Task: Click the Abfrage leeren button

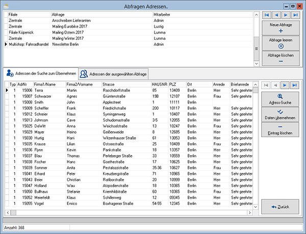Action: coord(280,43)
